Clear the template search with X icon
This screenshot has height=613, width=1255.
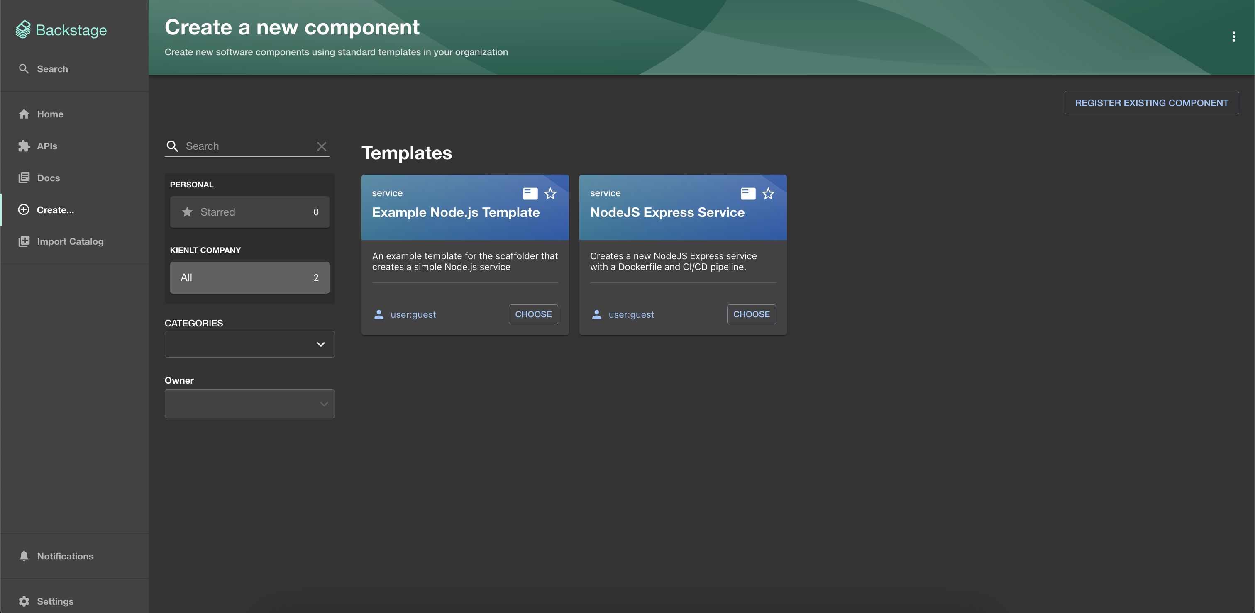coord(322,146)
